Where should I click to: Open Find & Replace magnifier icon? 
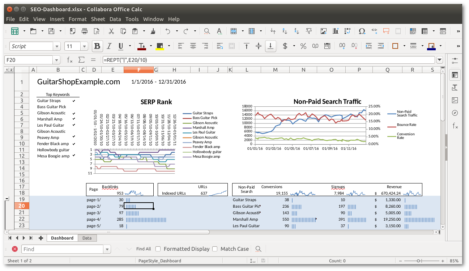coord(207,31)
